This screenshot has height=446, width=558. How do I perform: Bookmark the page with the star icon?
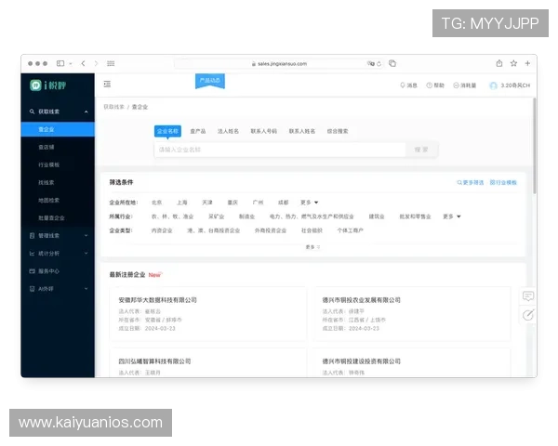coord(513,63)
